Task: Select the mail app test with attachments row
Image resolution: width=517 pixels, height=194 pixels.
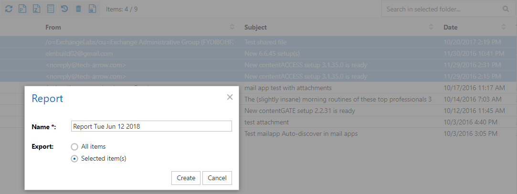Action: 334,88
